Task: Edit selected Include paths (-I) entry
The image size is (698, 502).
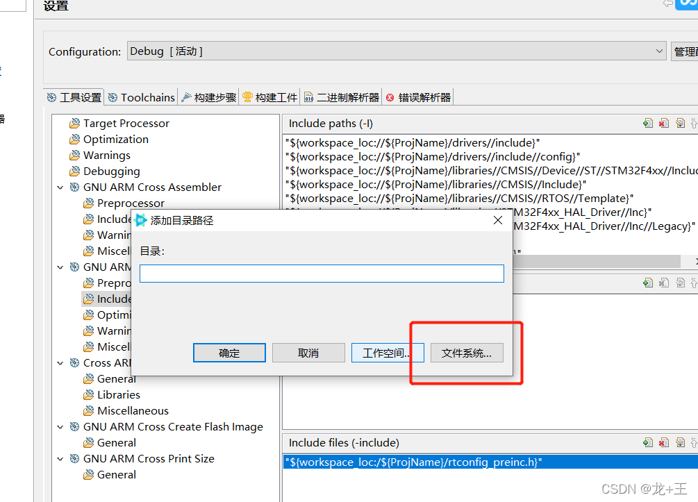Action: [x=680, y=124]
